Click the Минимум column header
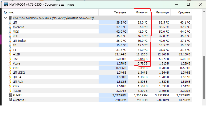206x140 pixels. click(x=139, y=12)
